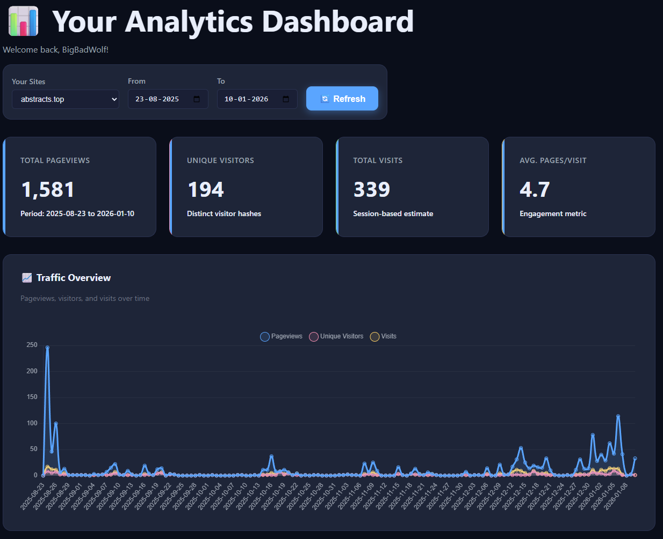Image resolution: width=663 pixels, height=539 pixels.
Task: Click the Total Pageviews stat card
Action: coord(80,187)
